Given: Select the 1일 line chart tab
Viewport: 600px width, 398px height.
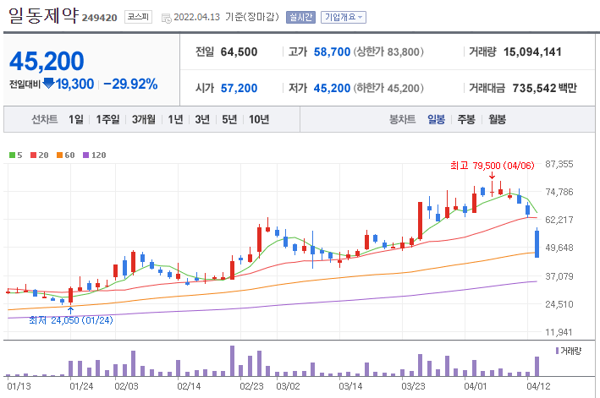Looking at the screenshot, I should (x=76, y=119).
